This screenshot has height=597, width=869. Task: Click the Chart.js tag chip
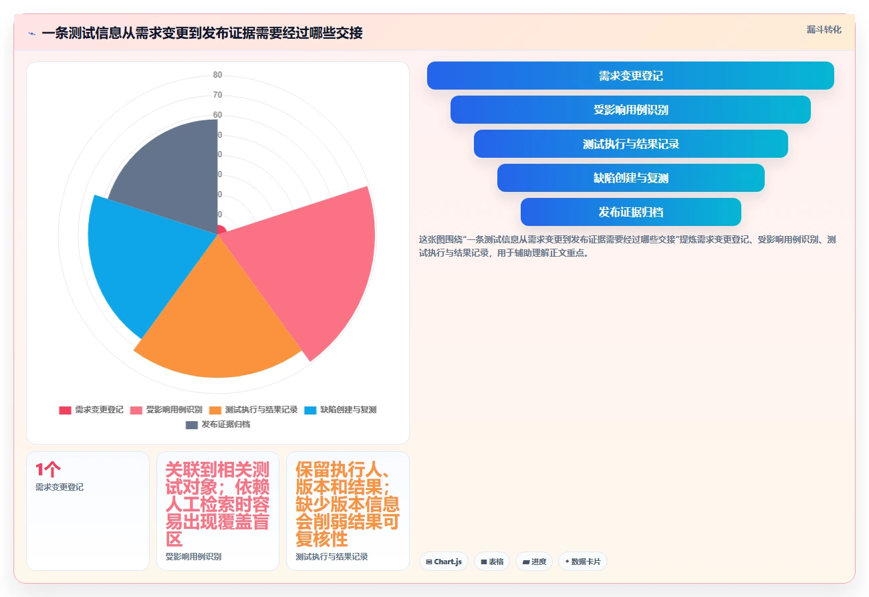click(444, 562)
